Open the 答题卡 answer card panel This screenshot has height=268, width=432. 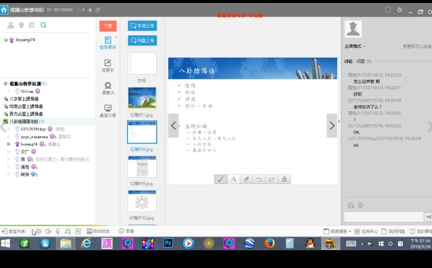(x=107, y=65)
